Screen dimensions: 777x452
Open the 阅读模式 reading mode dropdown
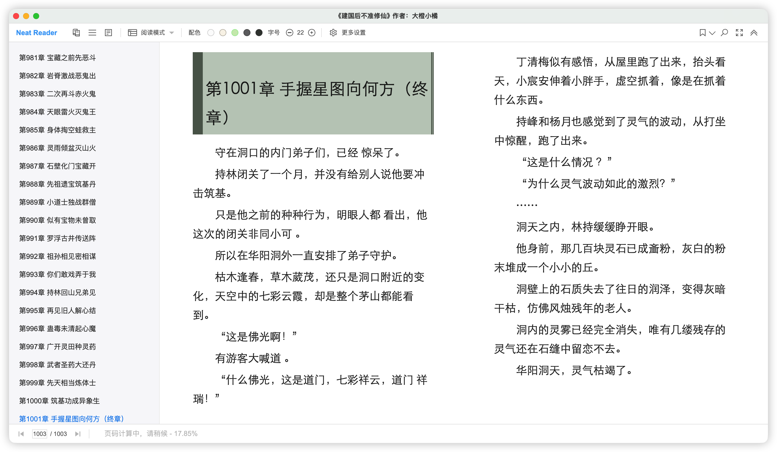[x=151, y=33]
